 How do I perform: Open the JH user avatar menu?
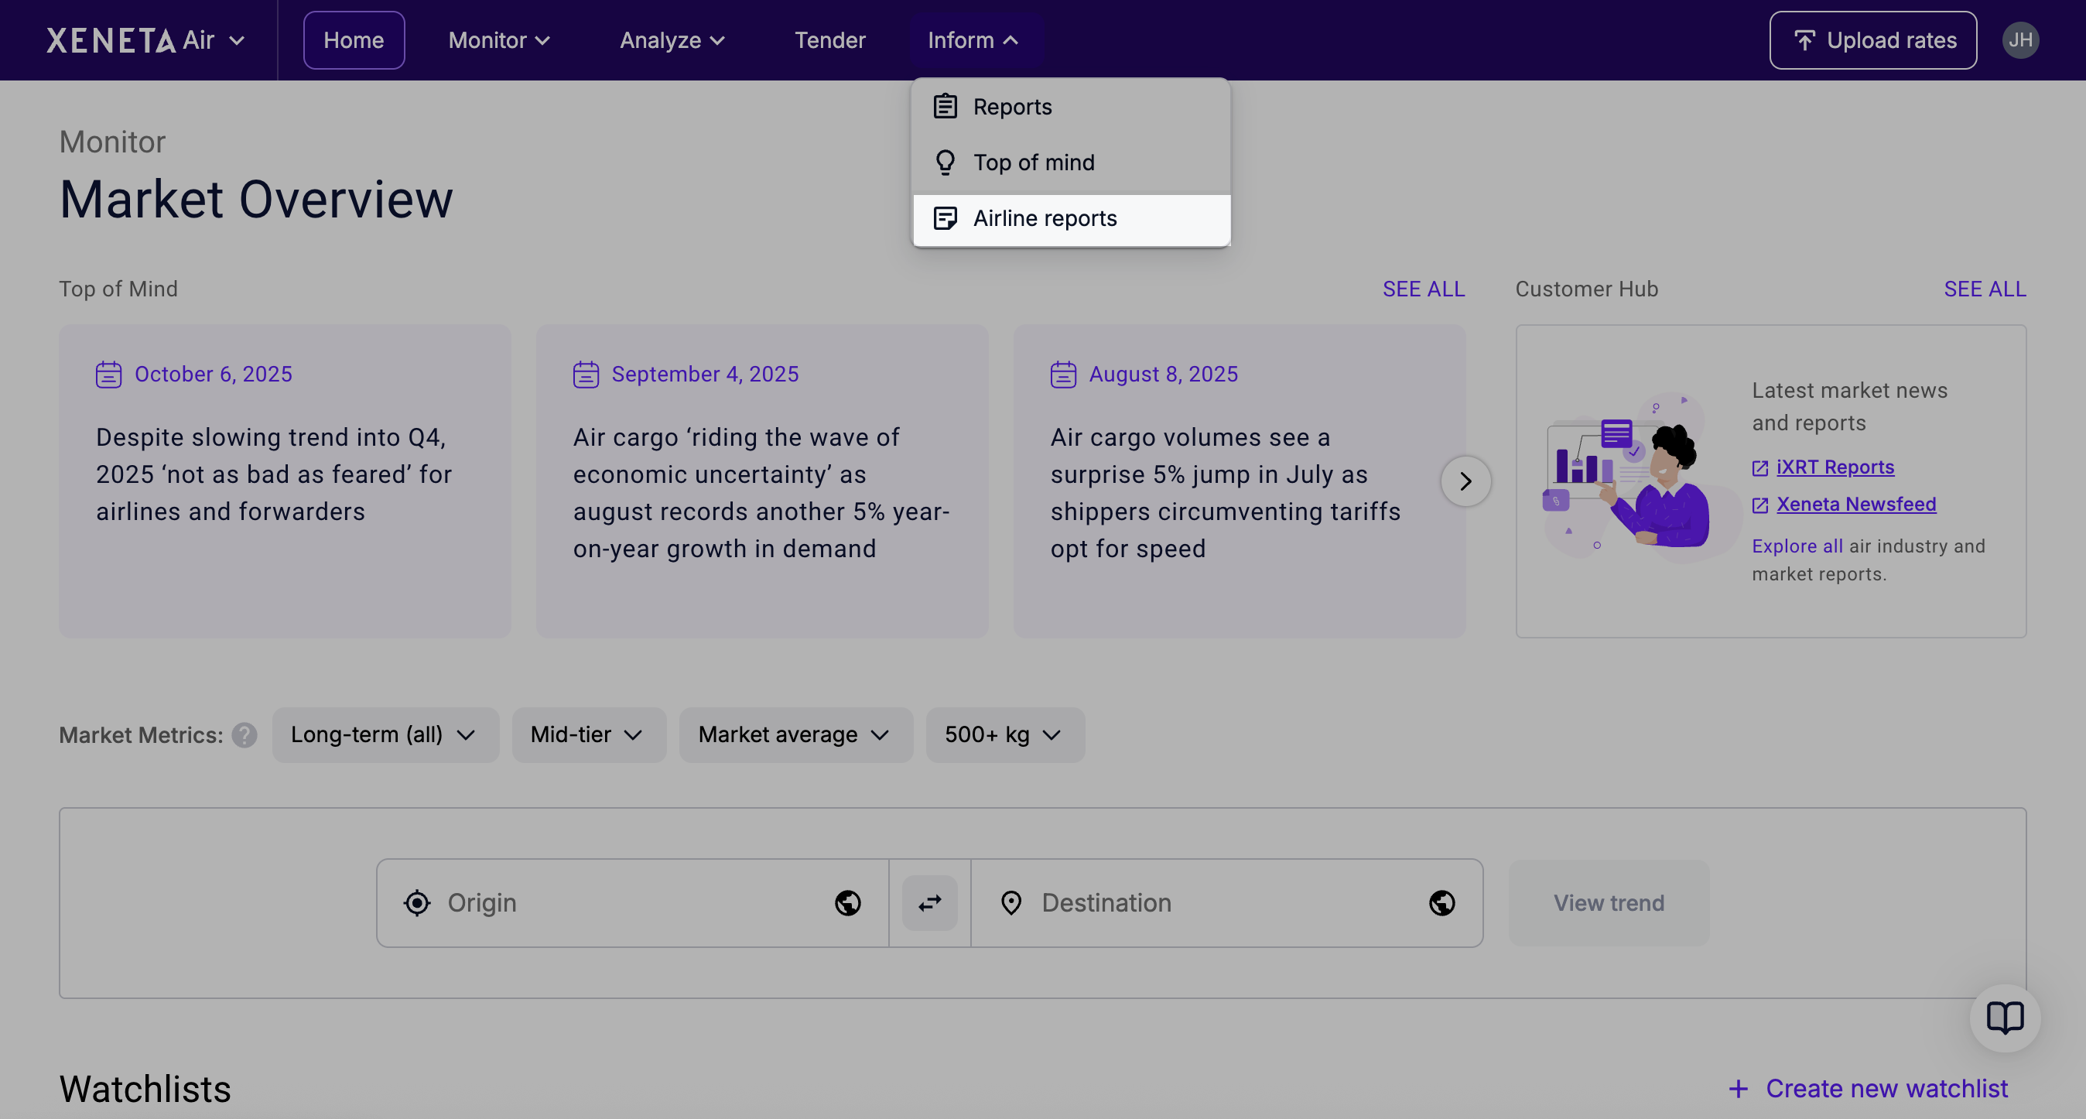[2020, 40]
